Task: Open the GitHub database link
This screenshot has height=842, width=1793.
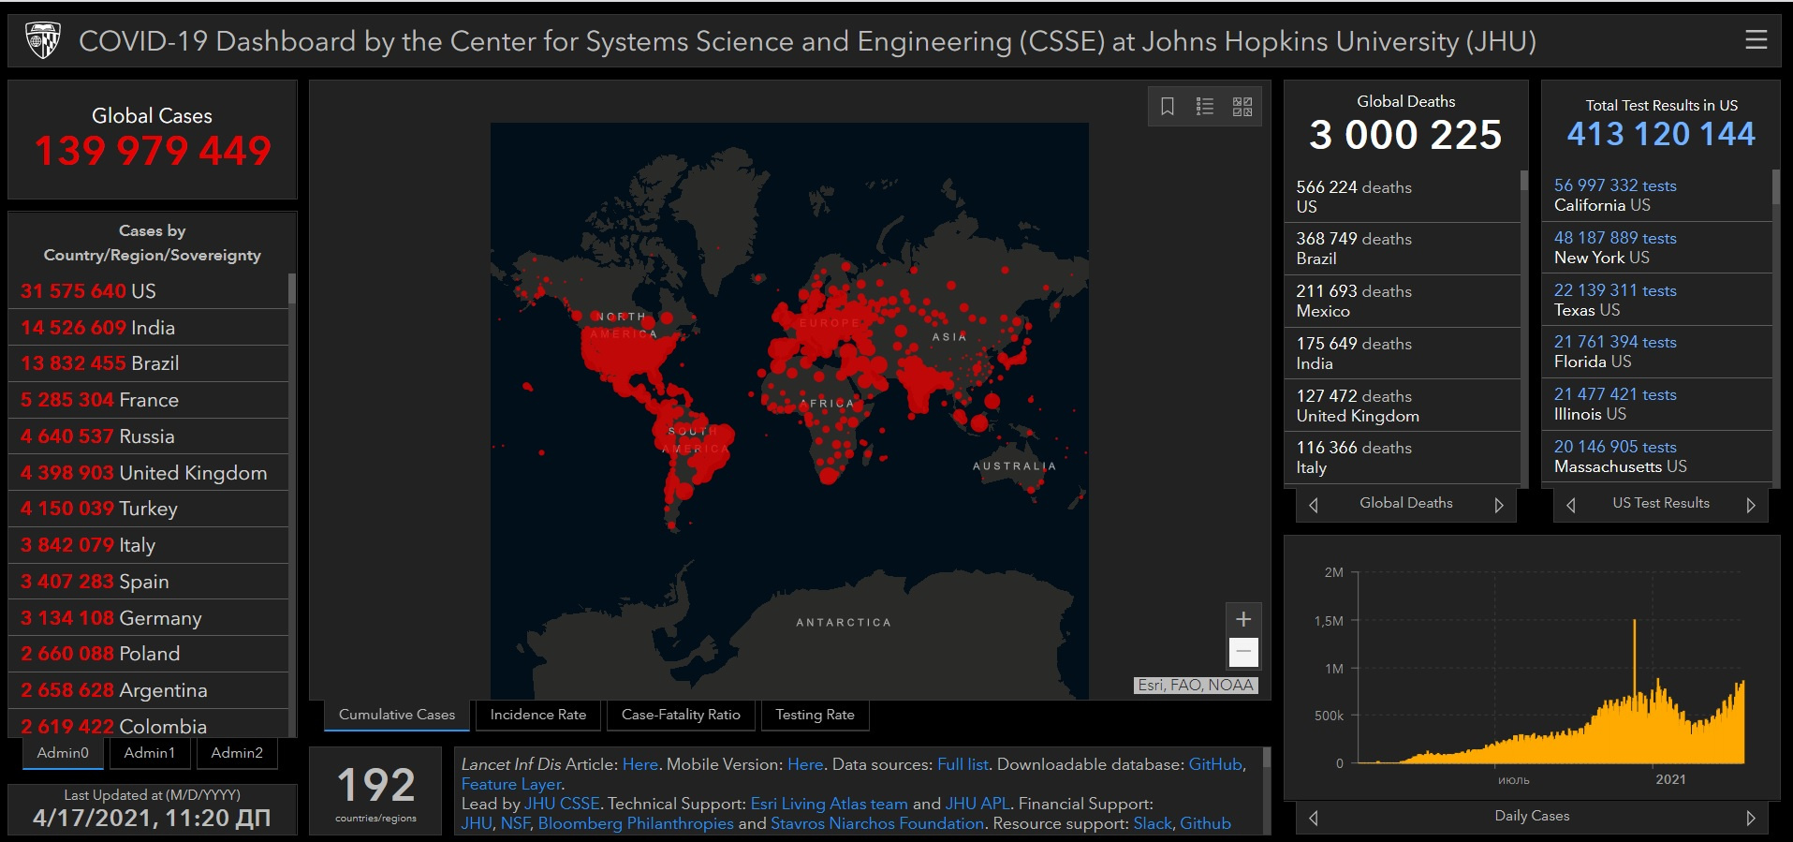Action: (x=1214, y=764)
